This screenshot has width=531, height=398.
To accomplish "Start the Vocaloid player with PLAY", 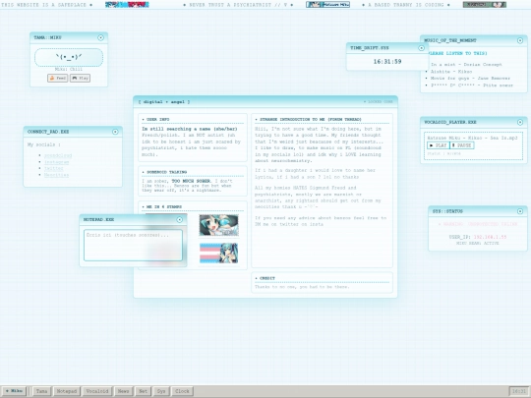I will tap(439, 145).
